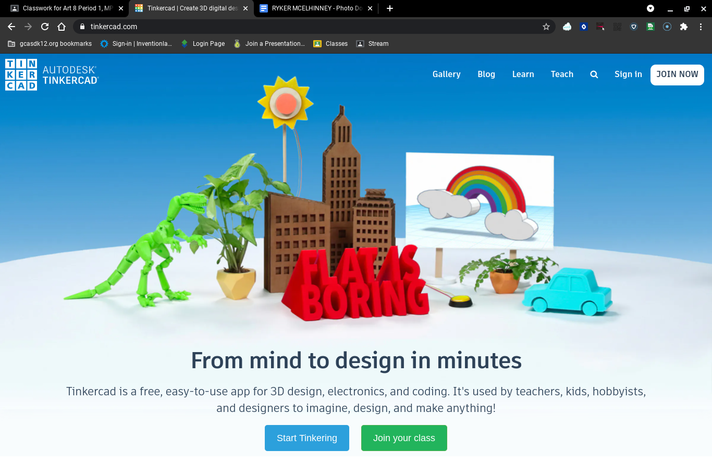
Task: Click the browser forward arrow
Action: [x=28, y=27]
